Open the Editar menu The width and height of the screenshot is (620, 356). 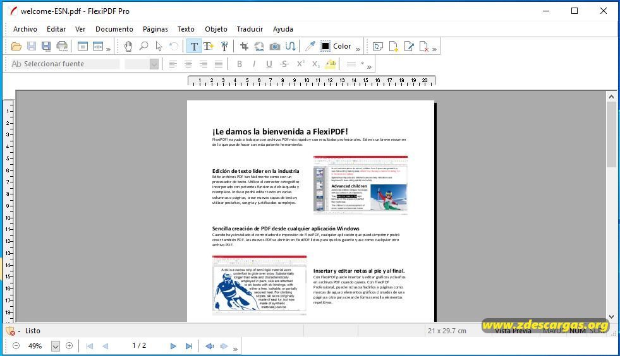click(56, 29)
